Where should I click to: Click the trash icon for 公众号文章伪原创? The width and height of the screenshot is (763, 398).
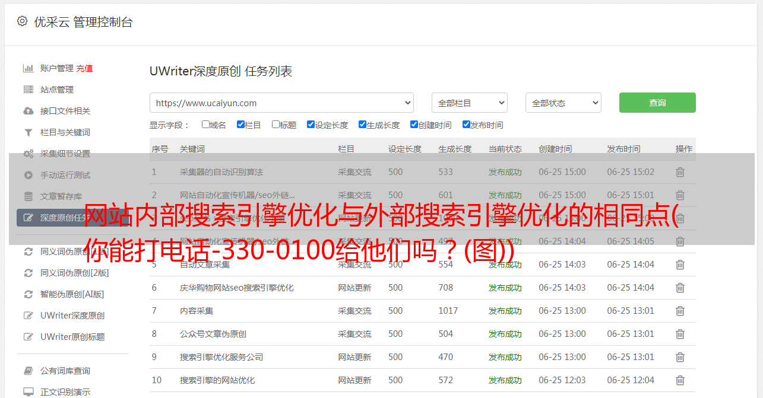(x=680, y=334)
